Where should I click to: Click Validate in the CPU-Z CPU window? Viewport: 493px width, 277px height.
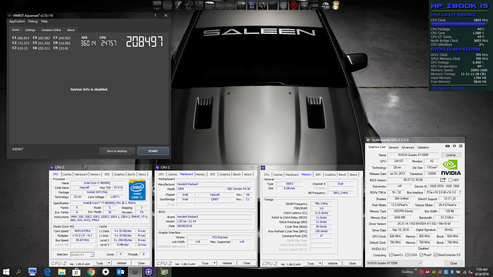click(121, 263)
